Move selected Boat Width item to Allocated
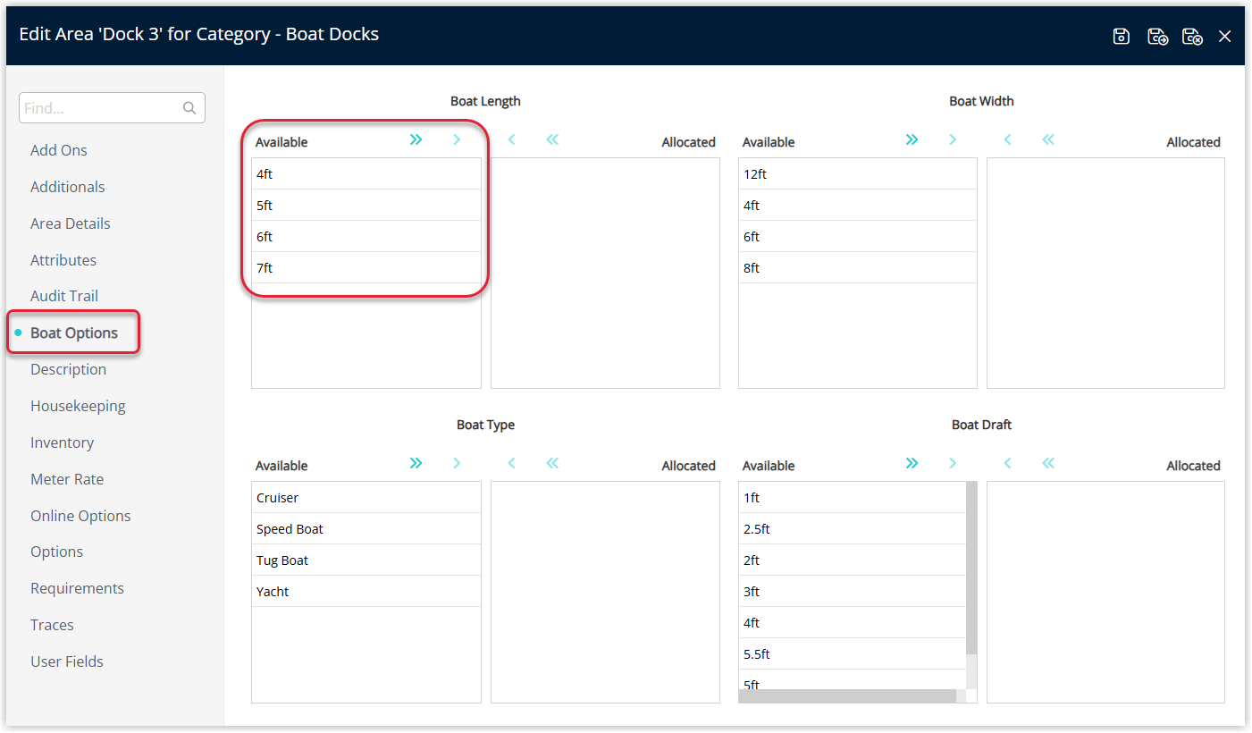Viewport: 1252px width, 733px height. (x=953, y=139)
